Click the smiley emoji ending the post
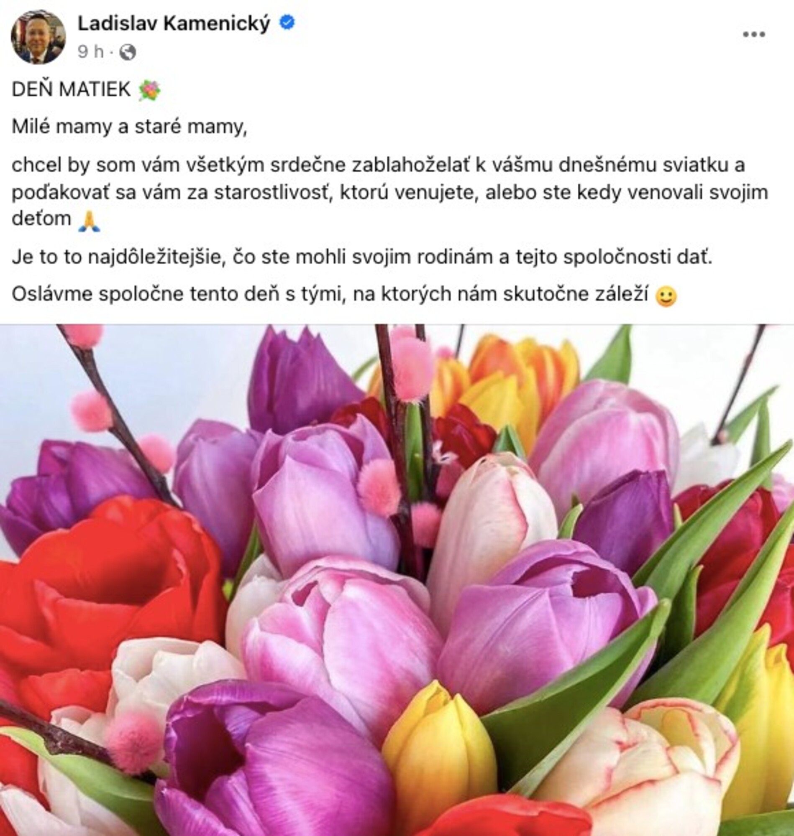 coord(666,296)
